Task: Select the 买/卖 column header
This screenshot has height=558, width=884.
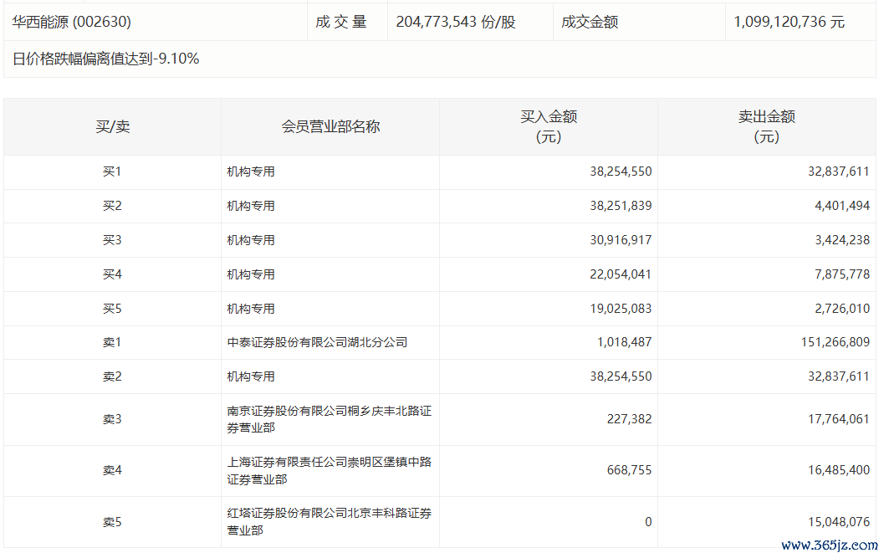Action: (112, 126)
